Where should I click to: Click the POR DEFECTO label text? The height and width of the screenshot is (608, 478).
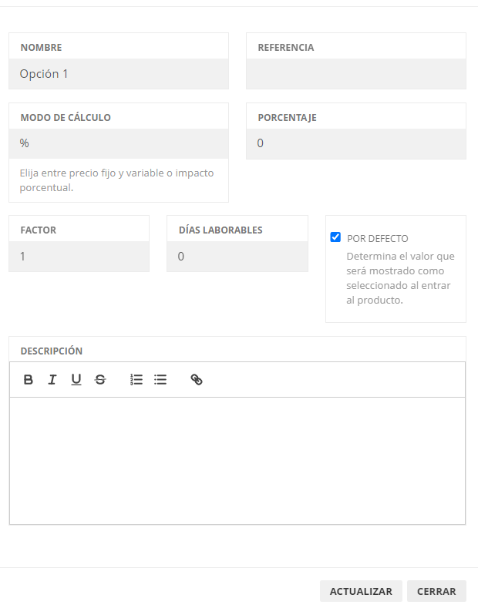(x=377, y=239)
